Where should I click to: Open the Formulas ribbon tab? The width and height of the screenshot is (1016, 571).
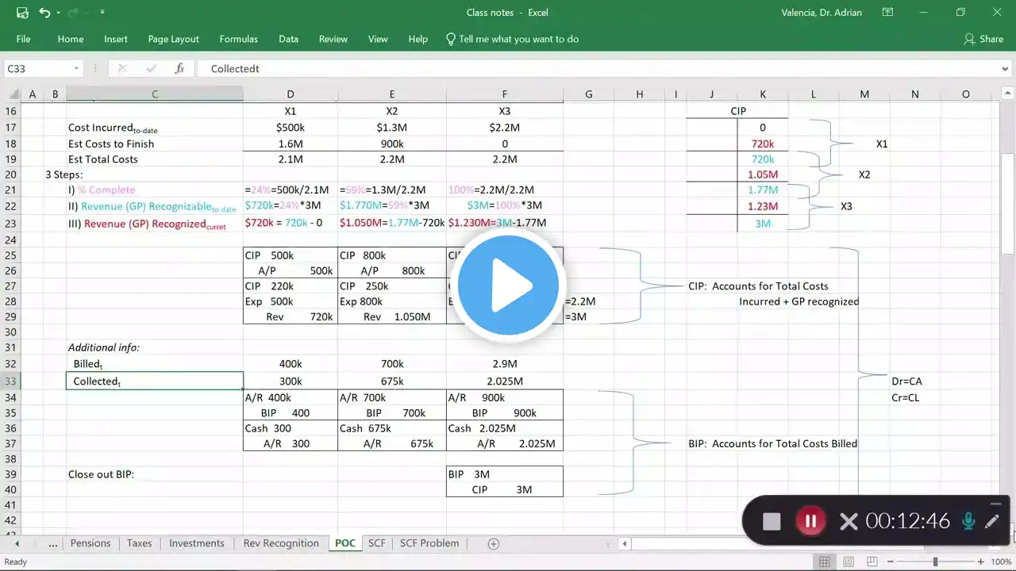238,39
